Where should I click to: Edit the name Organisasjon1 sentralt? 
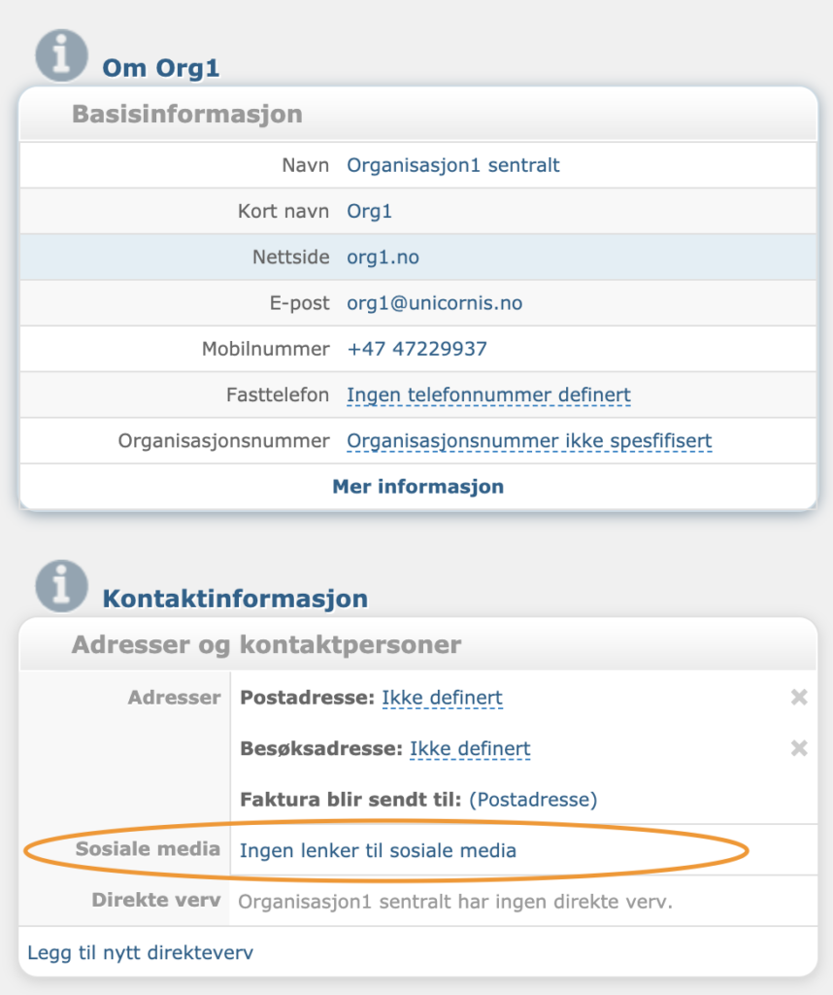452,165
